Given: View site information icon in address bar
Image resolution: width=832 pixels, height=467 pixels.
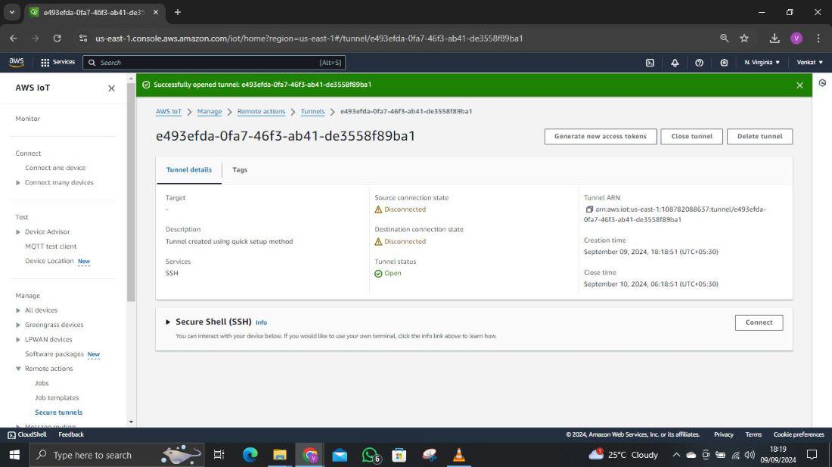Looking at the screenshot, I should pyautogui.click(x=82, y=39).
